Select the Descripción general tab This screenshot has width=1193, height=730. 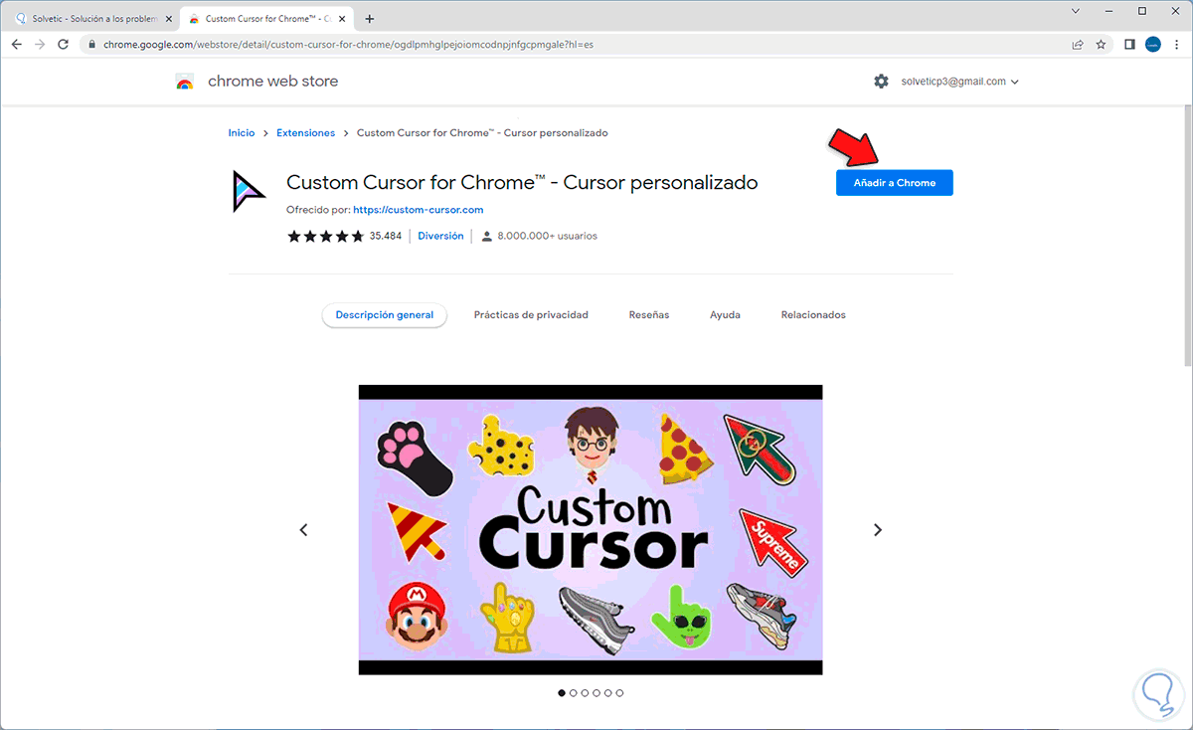tap(385, 315)
